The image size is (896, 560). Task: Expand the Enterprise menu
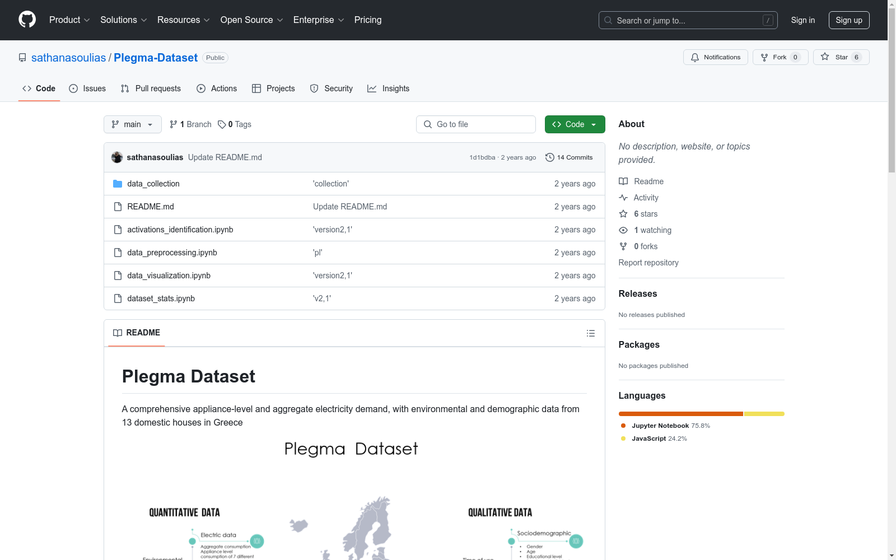click(319, 20)
